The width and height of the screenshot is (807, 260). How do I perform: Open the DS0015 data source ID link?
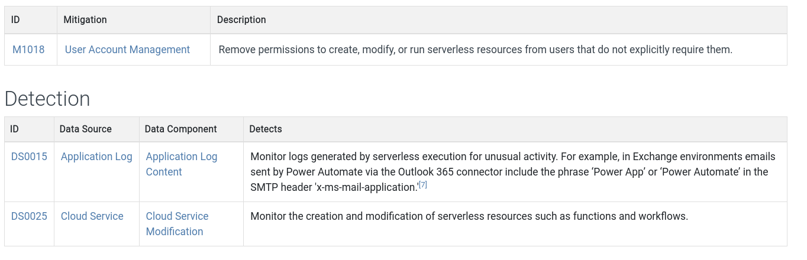click(x=29, y=157)
